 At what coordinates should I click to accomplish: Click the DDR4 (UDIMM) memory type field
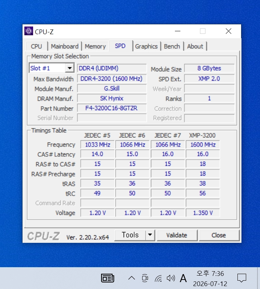tap(112, 68)
